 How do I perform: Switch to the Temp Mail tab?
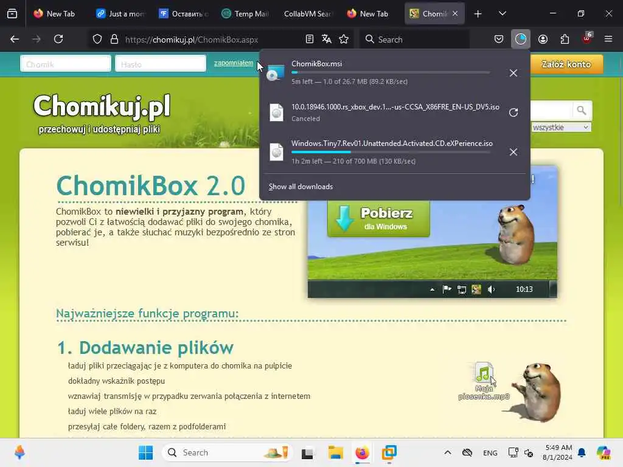click(246, 14)
